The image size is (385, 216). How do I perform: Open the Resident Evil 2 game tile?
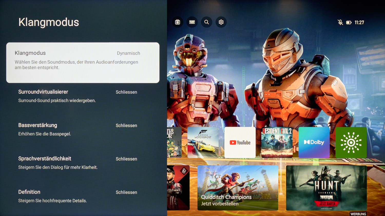pyautogui.click(x=277, y=143)
